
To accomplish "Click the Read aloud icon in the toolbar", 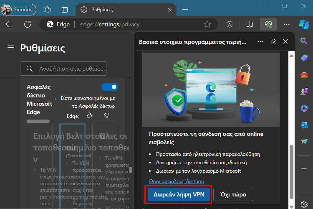I will tap(230, 24).
